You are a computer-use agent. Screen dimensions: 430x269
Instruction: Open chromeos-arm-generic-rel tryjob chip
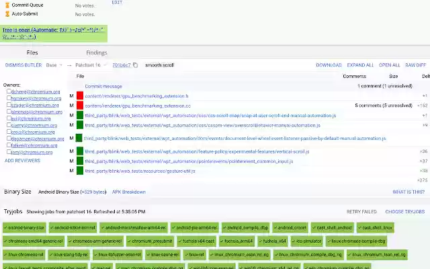[95, 241]
